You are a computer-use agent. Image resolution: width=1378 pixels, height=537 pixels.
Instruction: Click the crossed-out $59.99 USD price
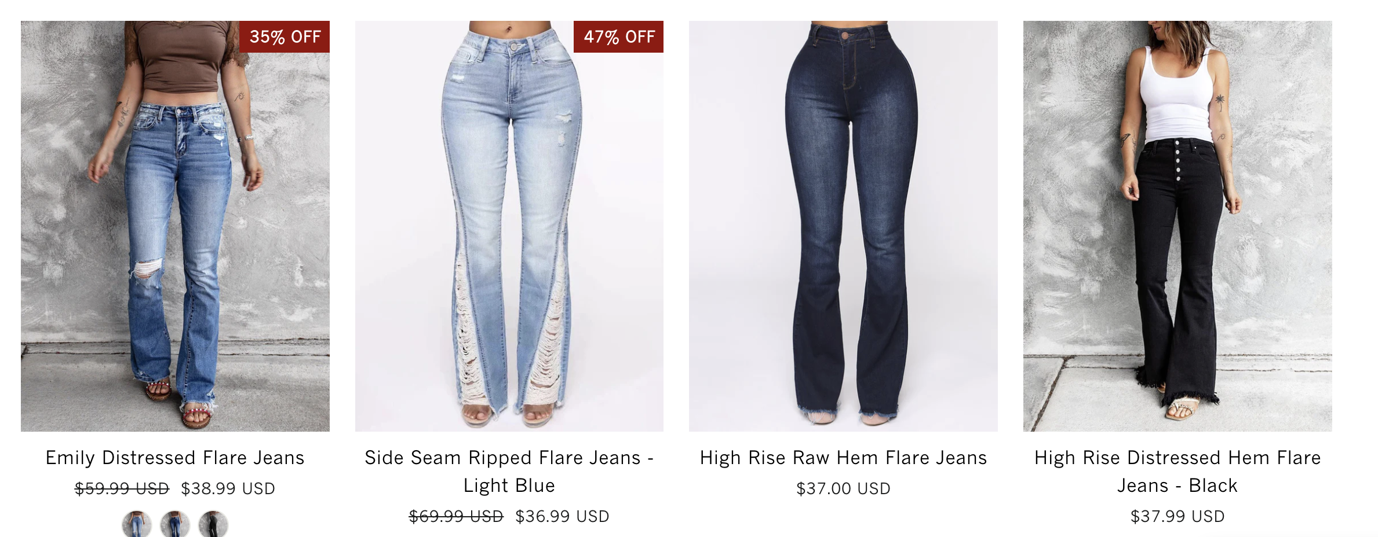point(122,489)
